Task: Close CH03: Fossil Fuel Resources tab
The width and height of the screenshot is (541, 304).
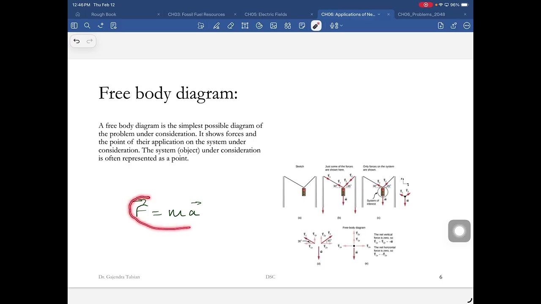Action: coord(235,14)
